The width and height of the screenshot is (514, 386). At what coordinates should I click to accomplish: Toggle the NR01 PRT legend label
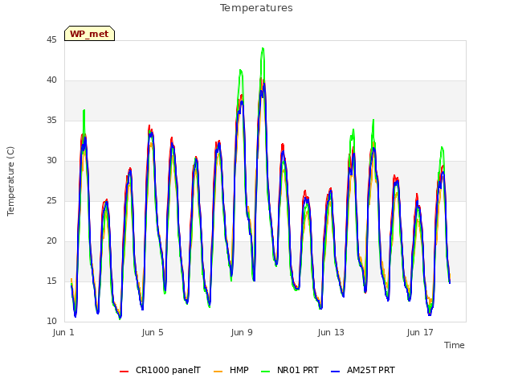[298, 370]
